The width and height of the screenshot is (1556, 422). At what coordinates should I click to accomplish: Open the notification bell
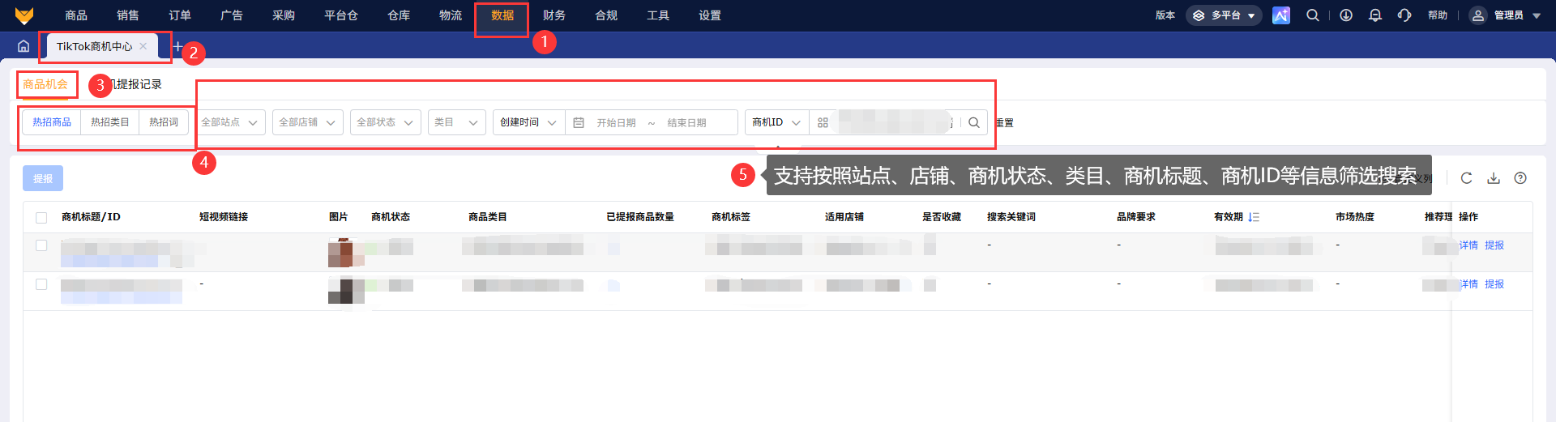1375,15
